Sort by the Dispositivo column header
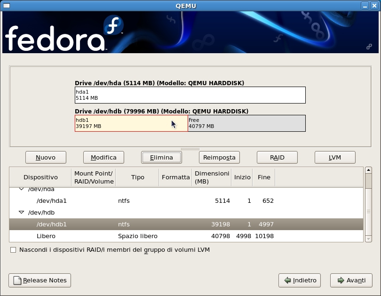 (40, 177)
